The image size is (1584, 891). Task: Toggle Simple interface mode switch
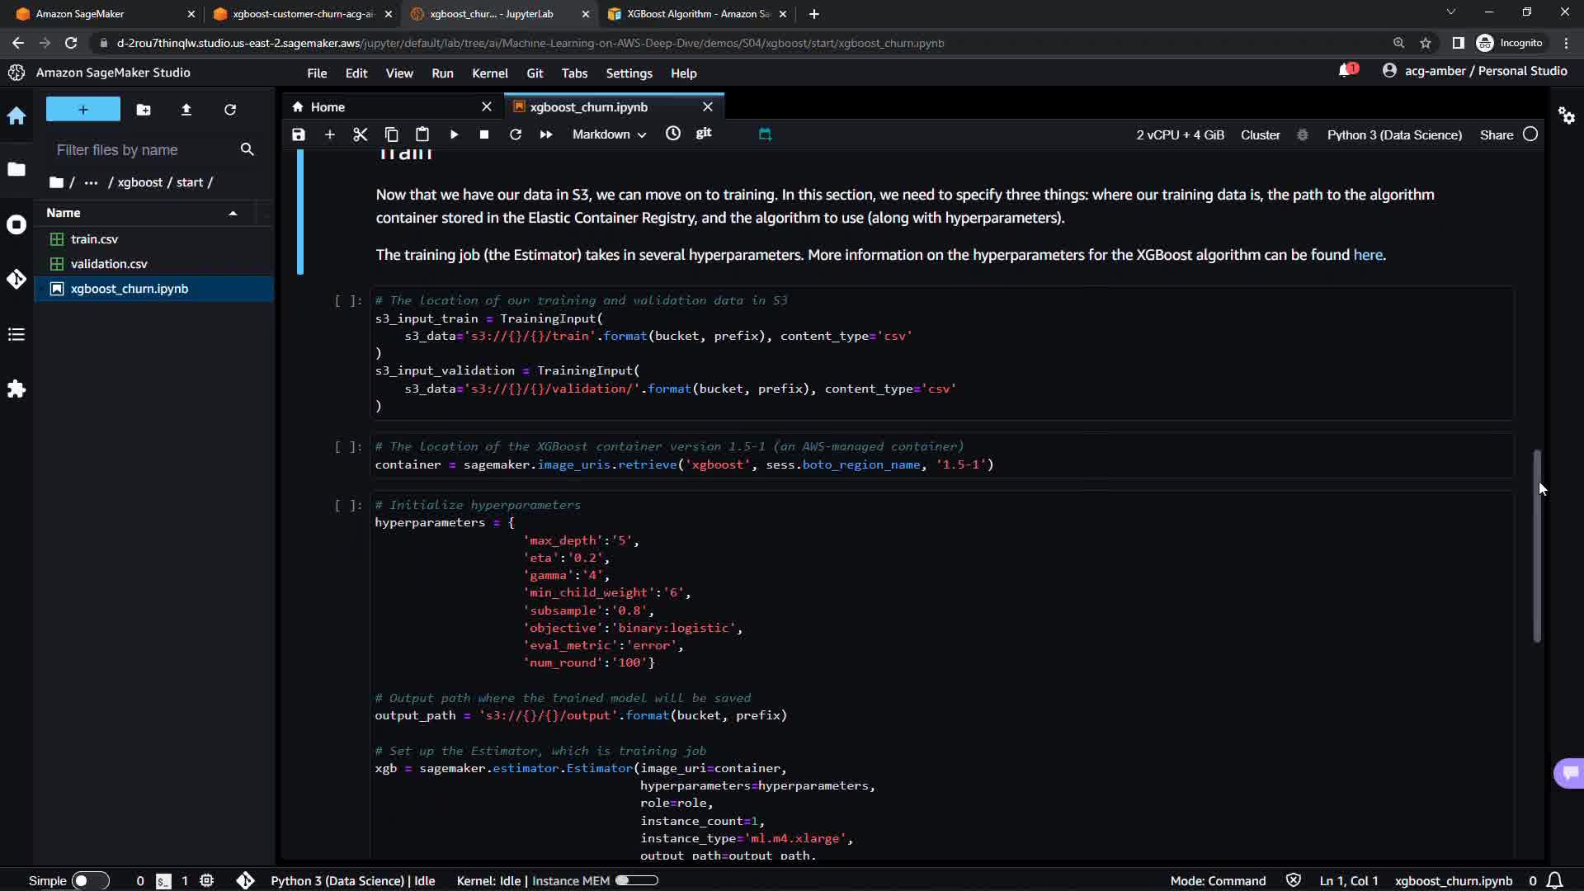[90, 880]
